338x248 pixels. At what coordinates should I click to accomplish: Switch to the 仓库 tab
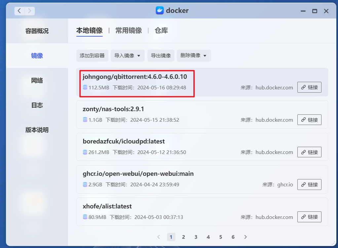[161, 31]
